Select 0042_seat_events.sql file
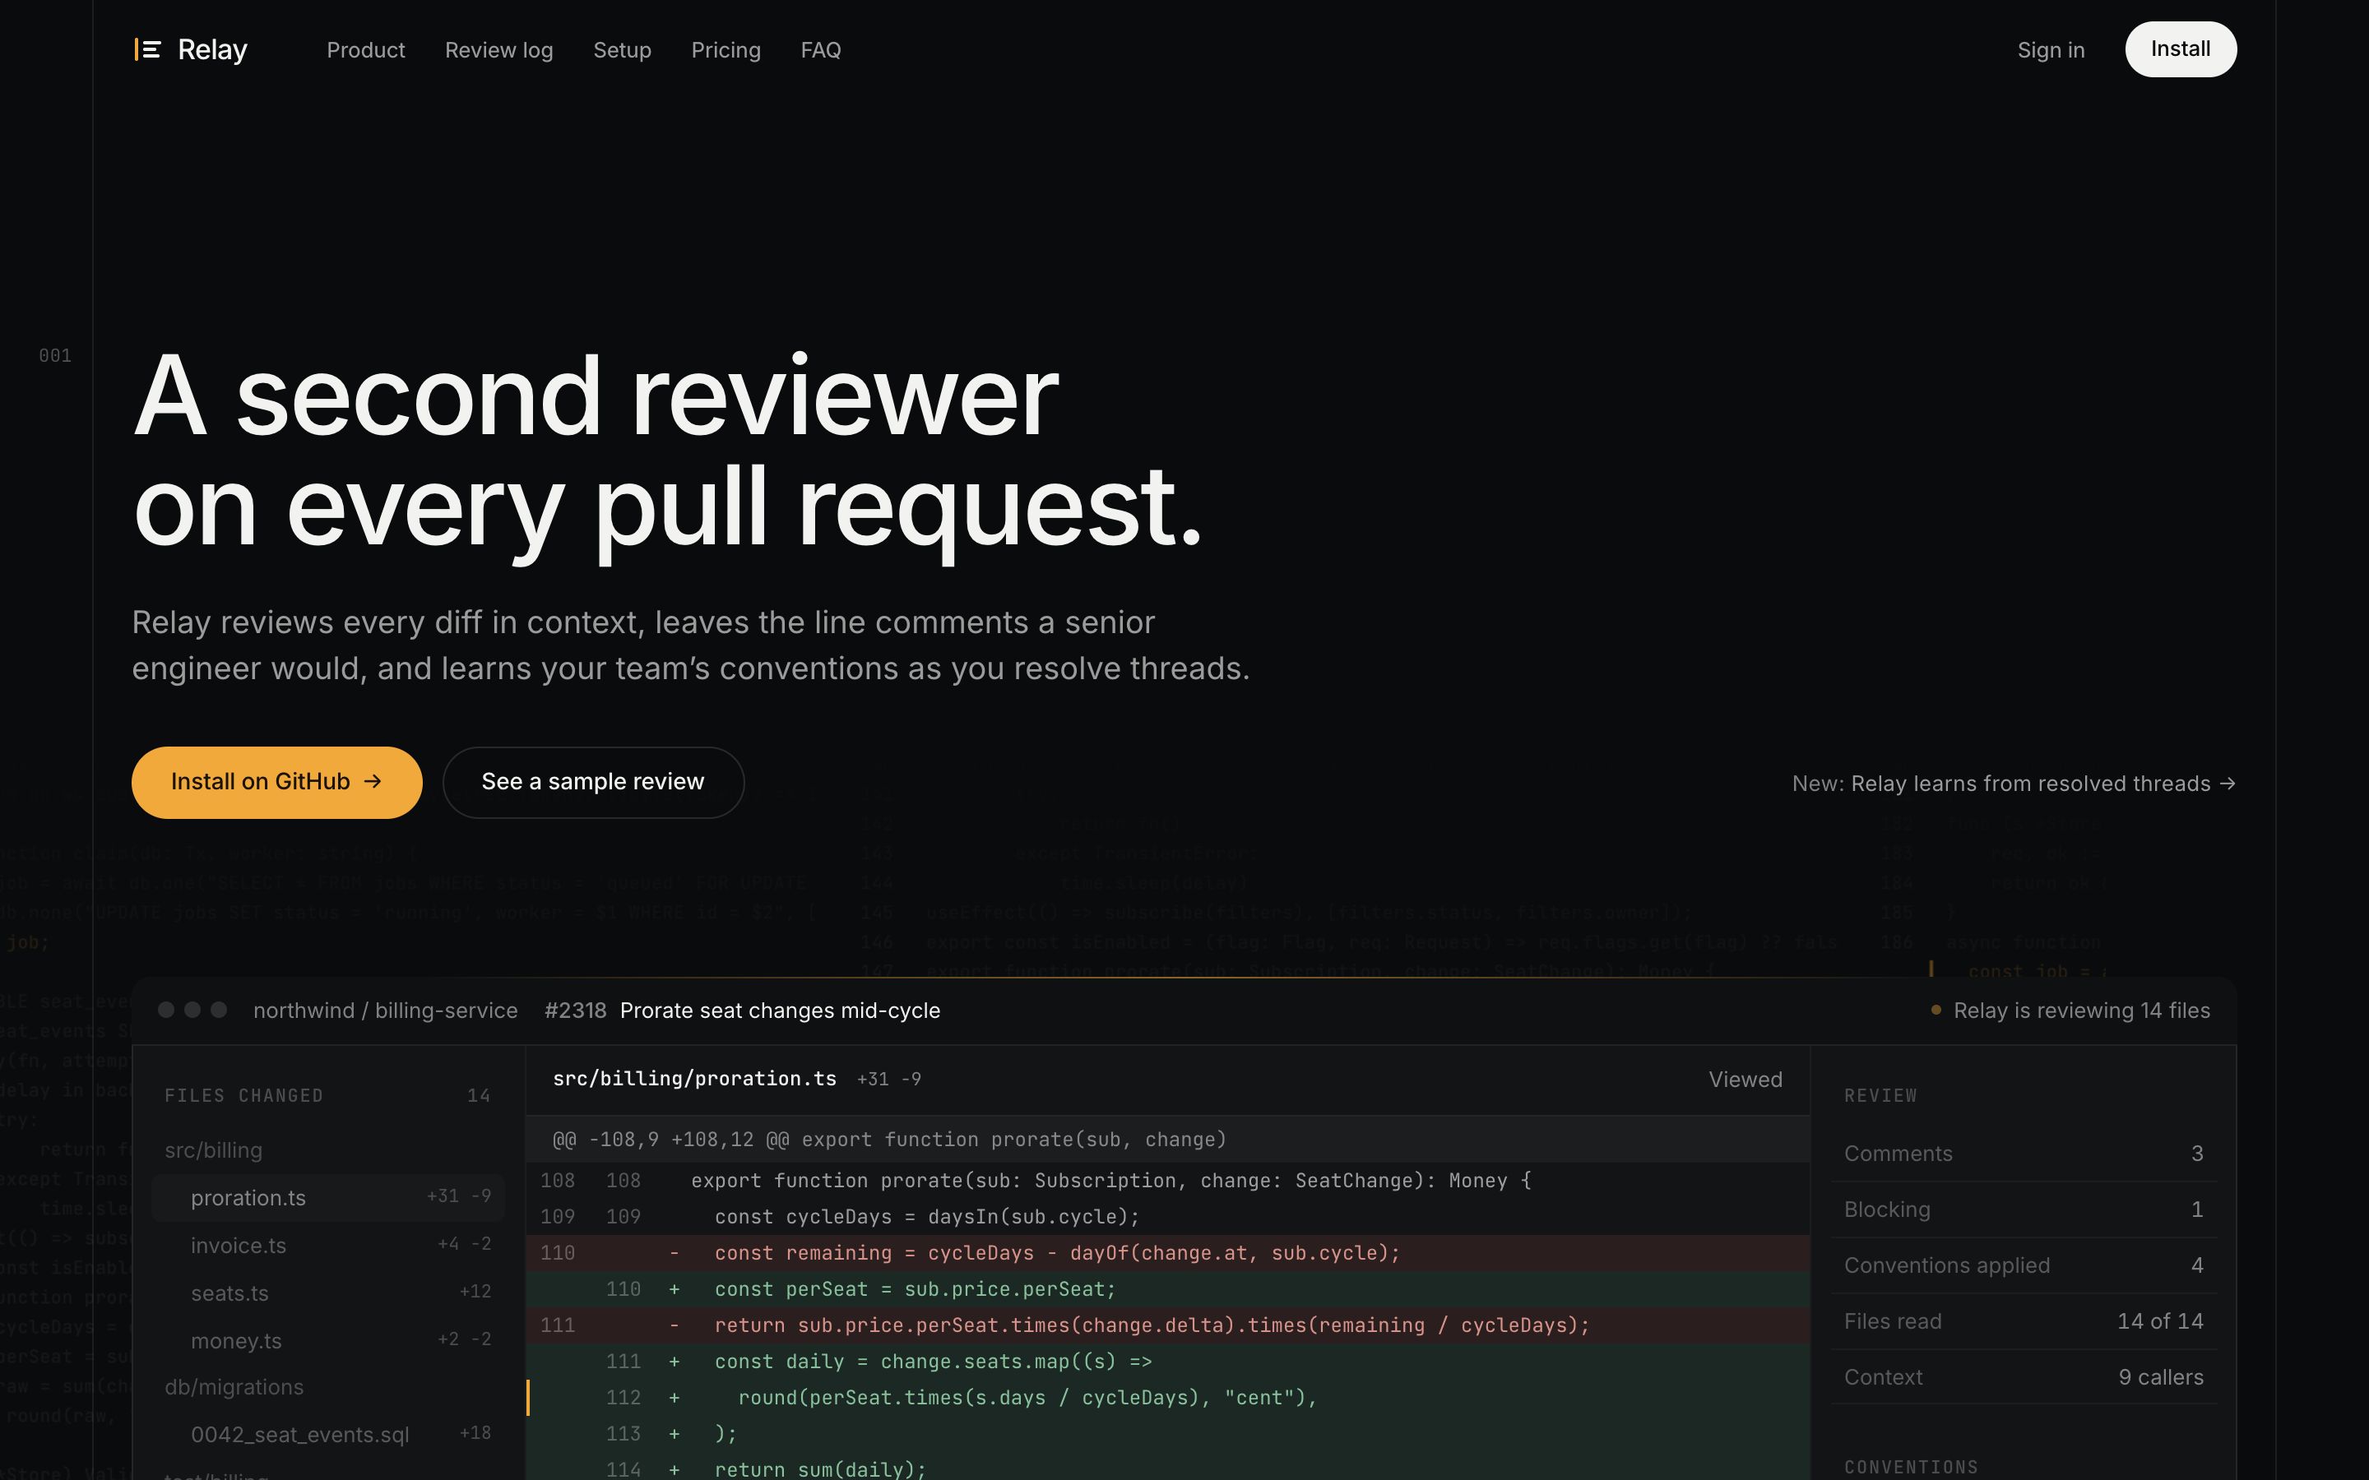This screenshot has width=2369, height=1480. click(328, 1434)
